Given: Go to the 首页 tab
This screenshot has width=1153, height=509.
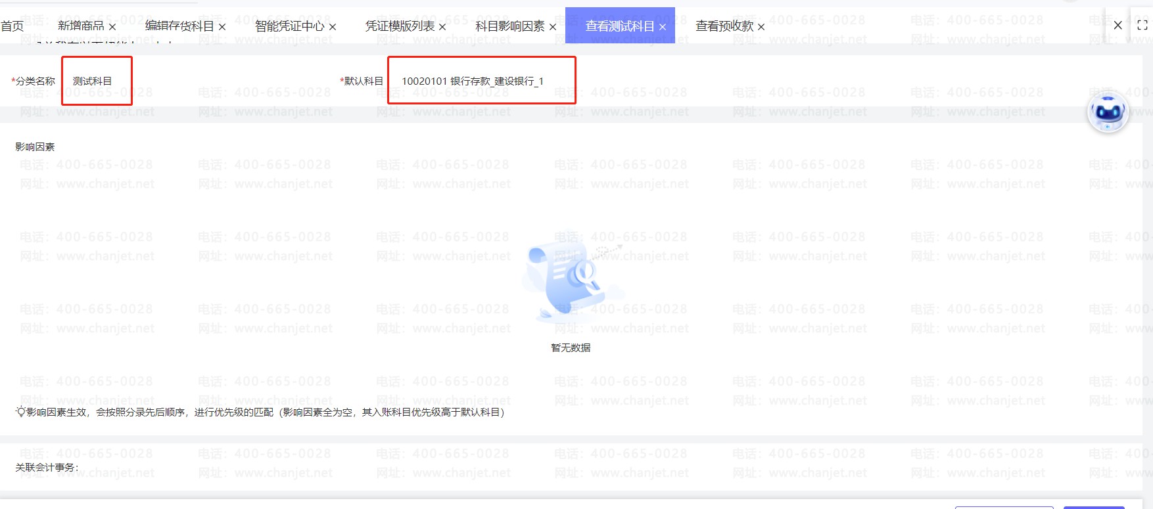Looking at the screenshot, I should click(x=12, y=26).
